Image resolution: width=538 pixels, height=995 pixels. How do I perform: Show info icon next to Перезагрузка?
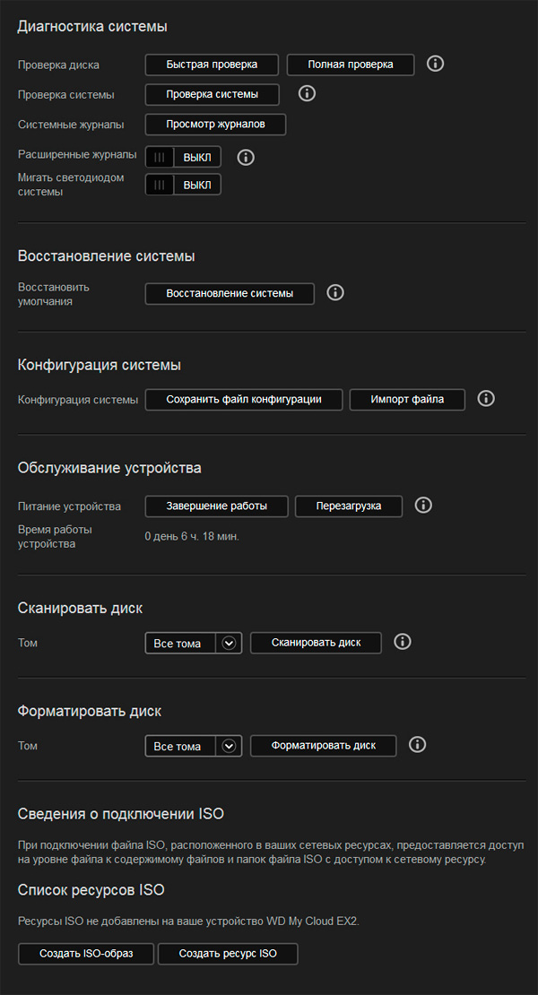click(x=423, y=506)
